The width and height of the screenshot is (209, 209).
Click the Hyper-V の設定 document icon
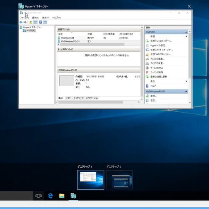(x=147, y=45)
